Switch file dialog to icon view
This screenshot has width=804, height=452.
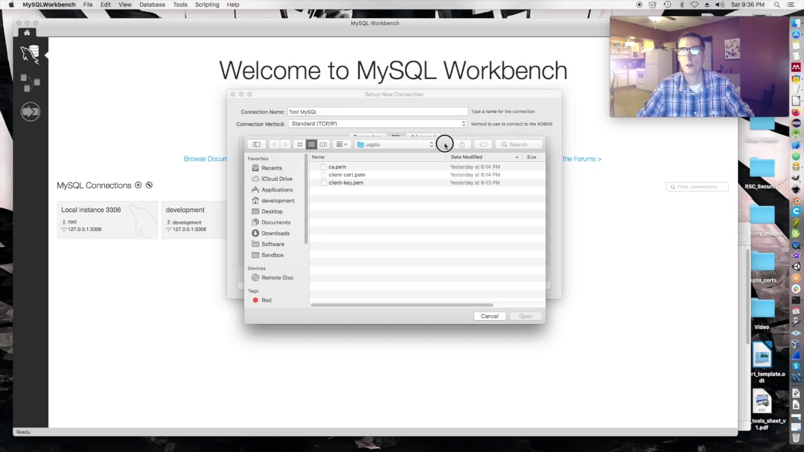300,144
